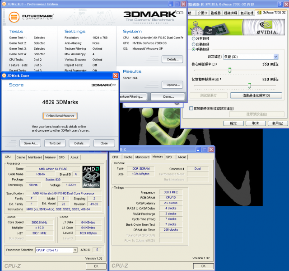
Task: Select the GeForce 7300 GS tab
Action: click(x=271, y=13)
